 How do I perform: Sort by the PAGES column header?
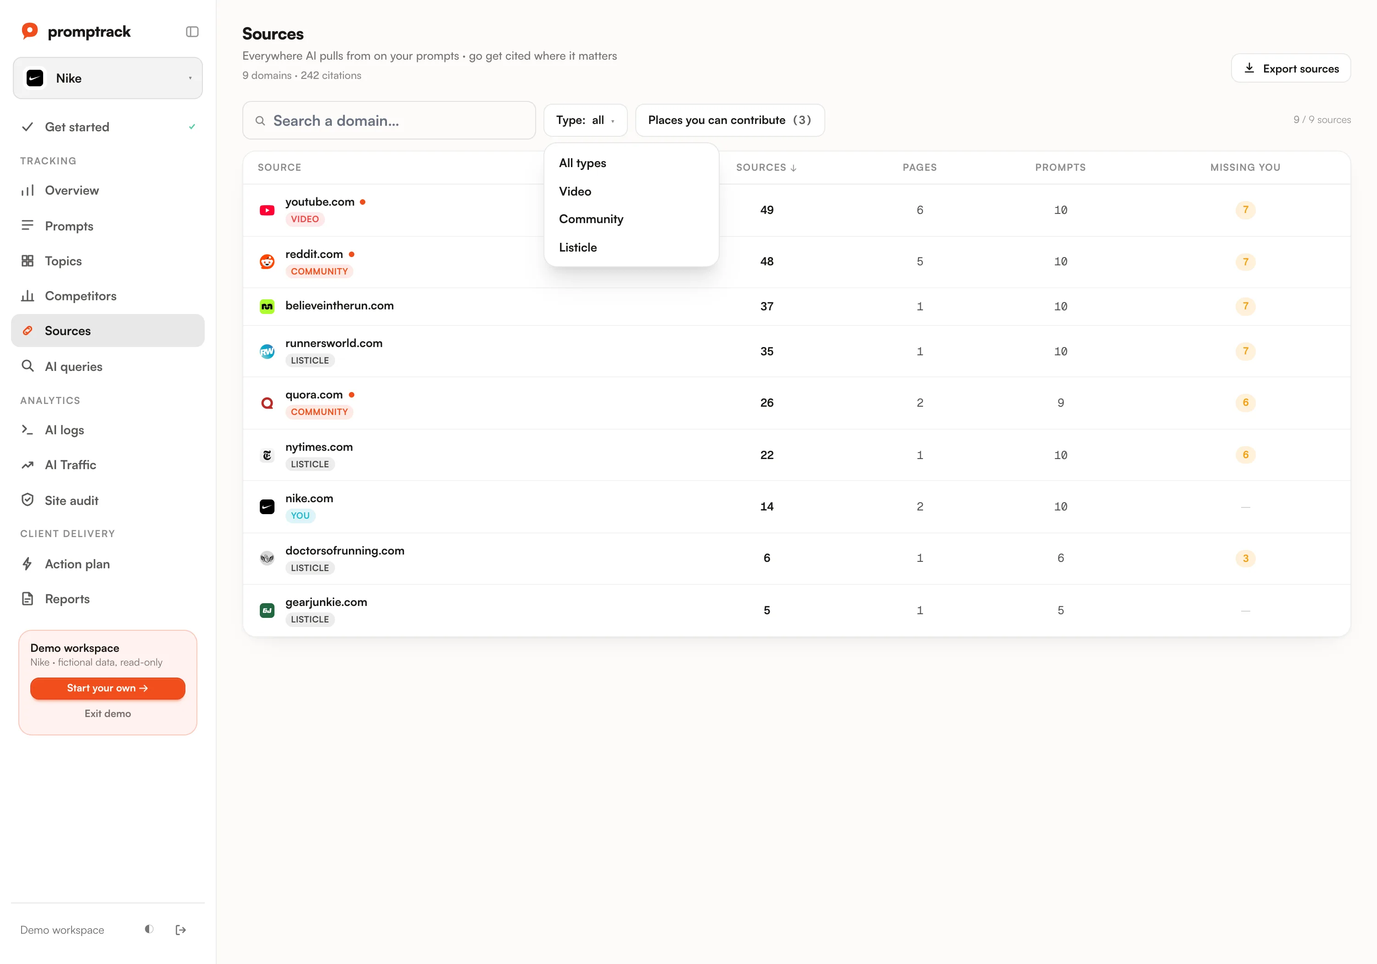coord(919,168)
